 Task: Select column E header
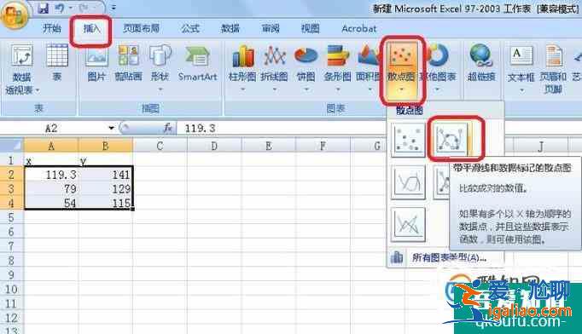click(x=268, y=146)
